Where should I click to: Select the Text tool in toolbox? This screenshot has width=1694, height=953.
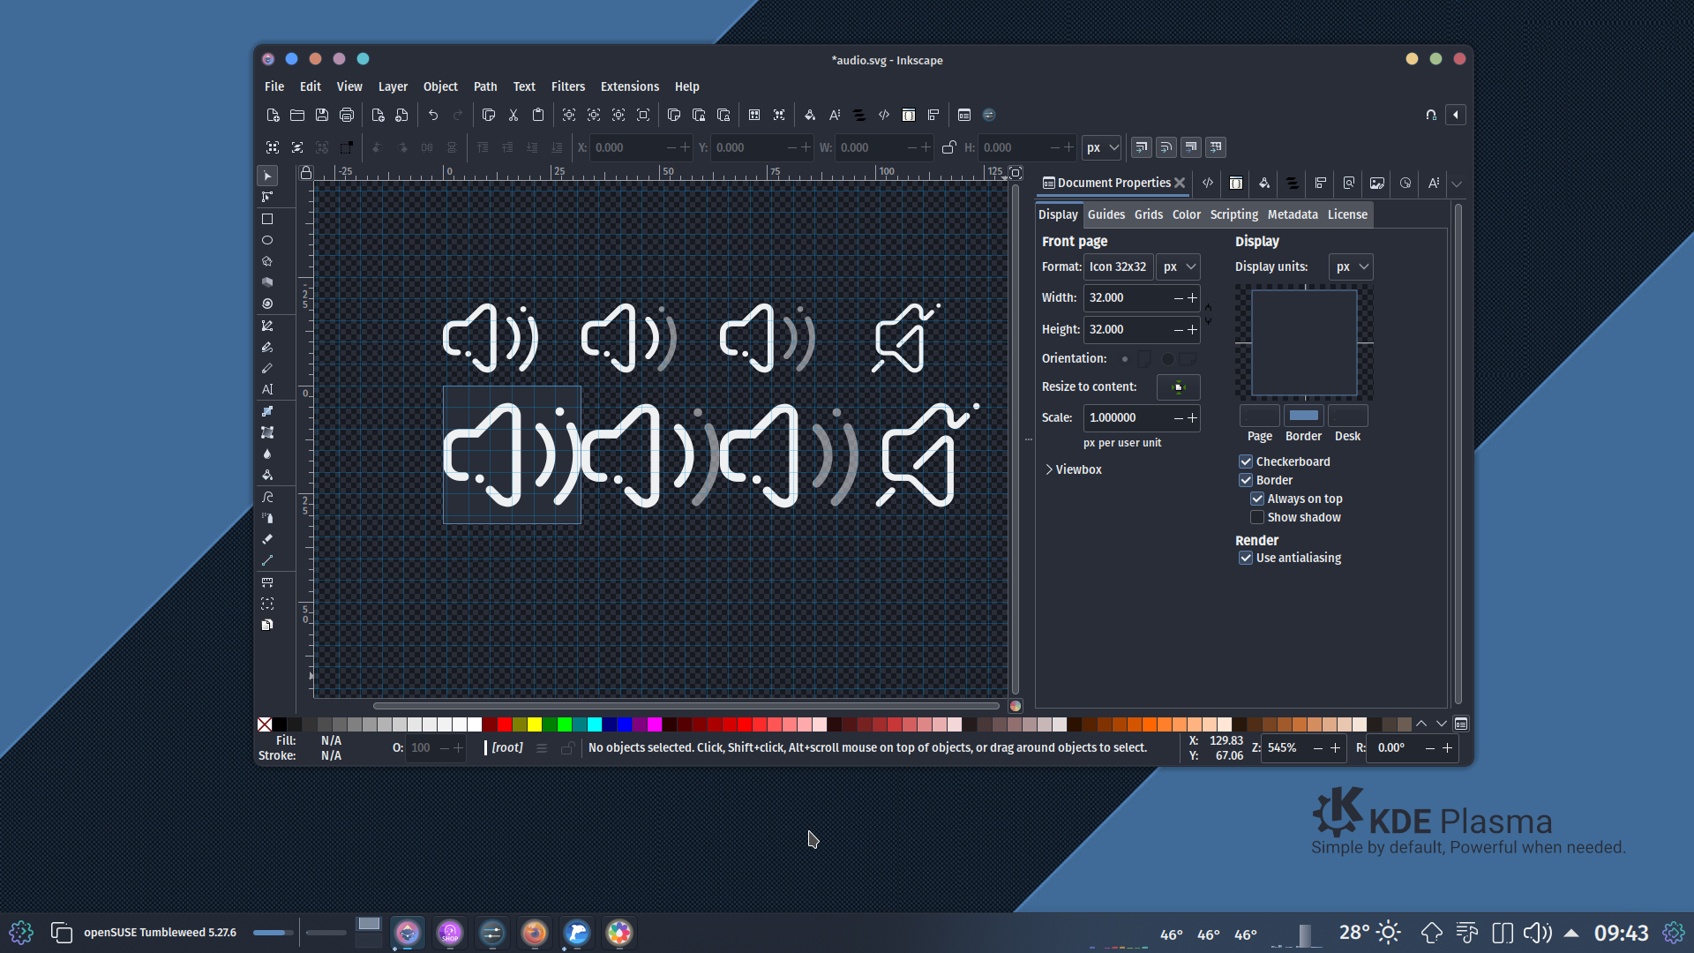pyautogui.click(x=267, y=389)
